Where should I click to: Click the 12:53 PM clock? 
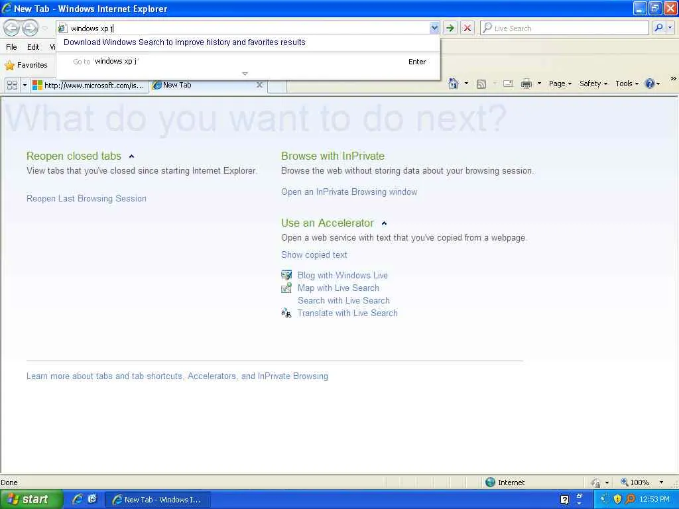[654, 500]
